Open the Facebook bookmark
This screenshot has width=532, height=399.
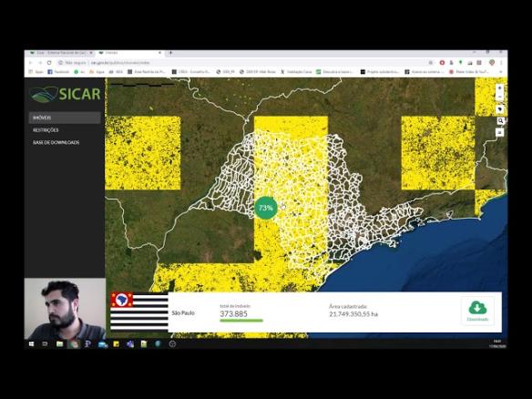(x=58, y=72)
